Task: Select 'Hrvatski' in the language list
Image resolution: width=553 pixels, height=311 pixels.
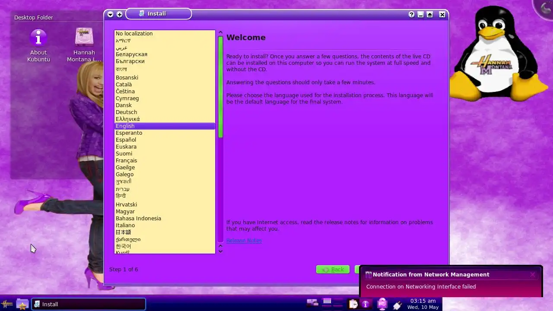Action: (165, 205)
